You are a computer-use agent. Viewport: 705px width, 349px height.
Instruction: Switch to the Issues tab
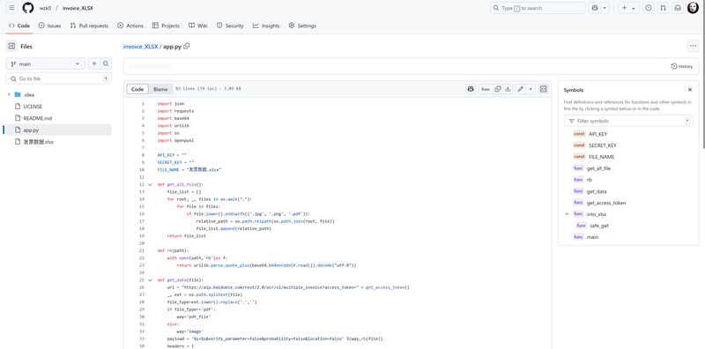pyautogui.click(x=50, y=26)
